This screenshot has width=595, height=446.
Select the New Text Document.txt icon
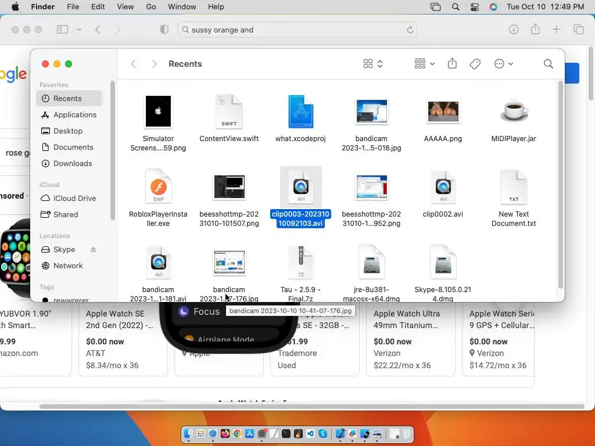tap(514, 186)
